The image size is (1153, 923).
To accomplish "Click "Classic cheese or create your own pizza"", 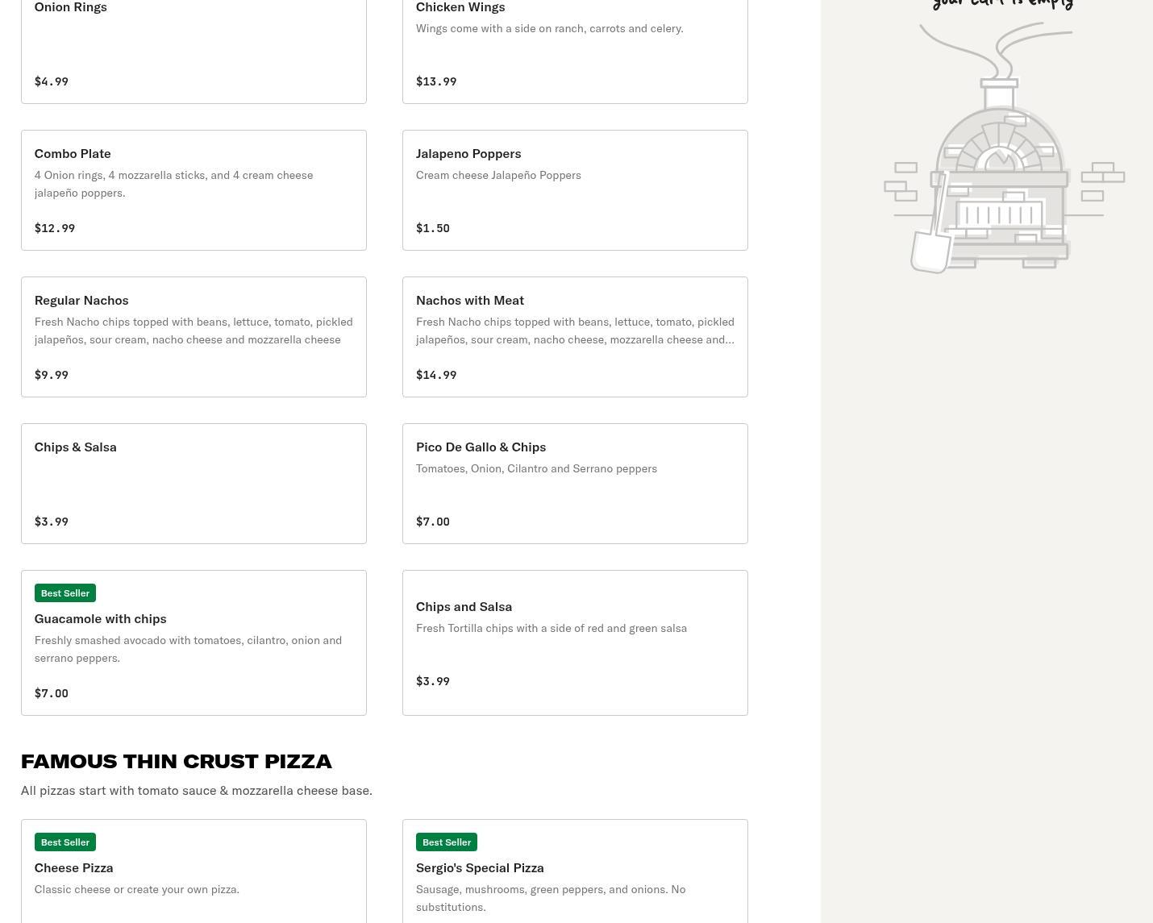I will point(137,889).
